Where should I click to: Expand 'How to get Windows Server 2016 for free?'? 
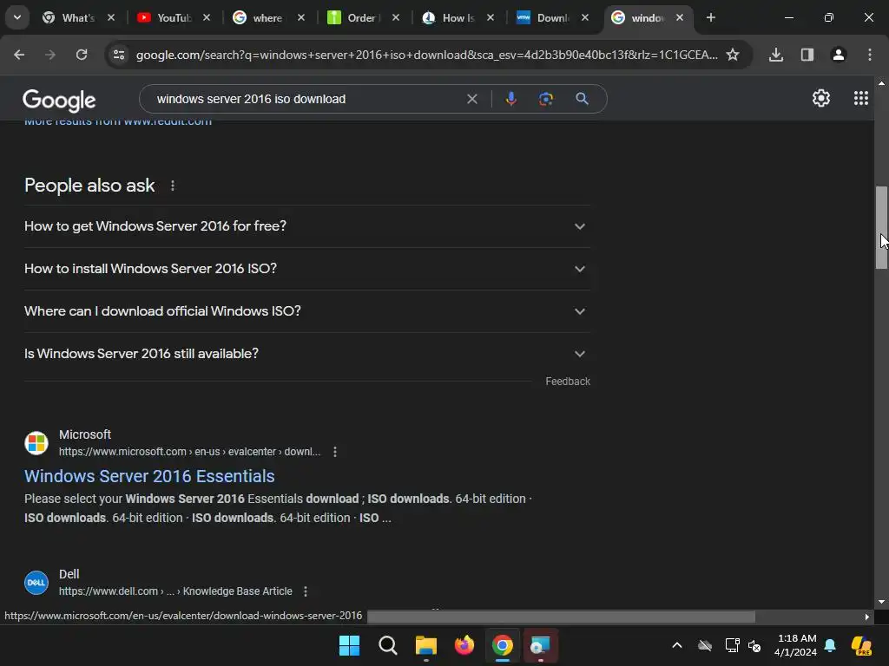click(x=307, y=226)
